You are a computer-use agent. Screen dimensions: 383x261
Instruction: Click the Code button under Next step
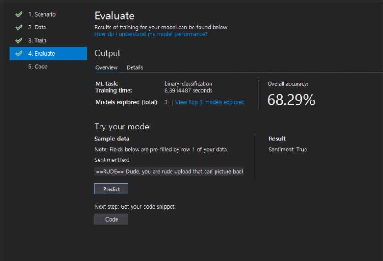click(x=111, y=219)
